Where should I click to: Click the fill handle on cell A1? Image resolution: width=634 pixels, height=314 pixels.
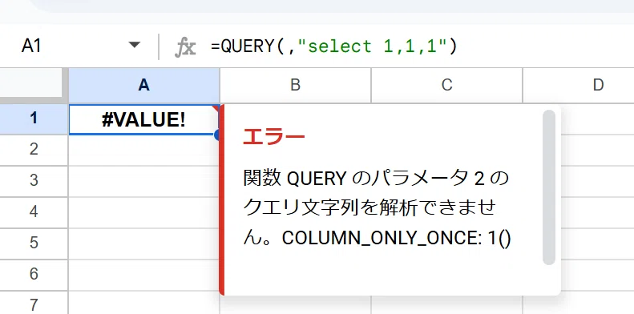coord(217,135)
